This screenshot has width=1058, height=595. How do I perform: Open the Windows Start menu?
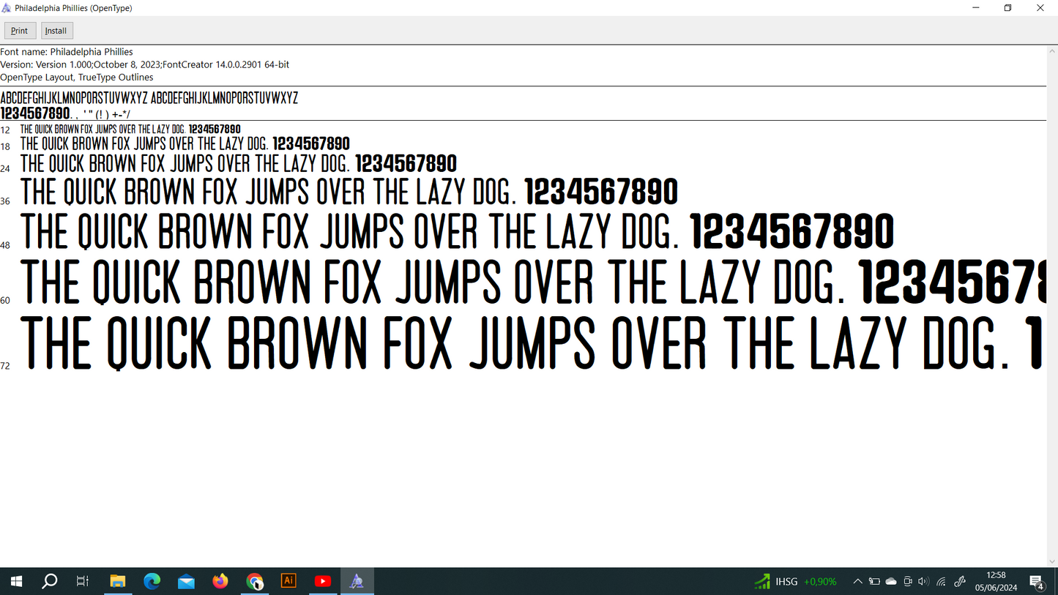tap(16, 581)
